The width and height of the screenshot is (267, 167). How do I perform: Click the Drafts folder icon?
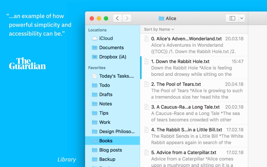pyautogui.click(x=94, y=95)
